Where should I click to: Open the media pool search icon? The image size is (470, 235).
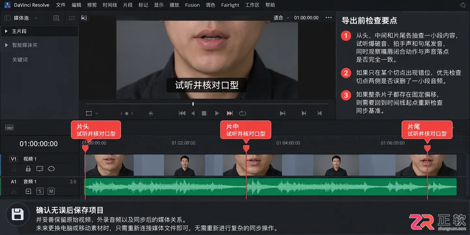[56, 18]
